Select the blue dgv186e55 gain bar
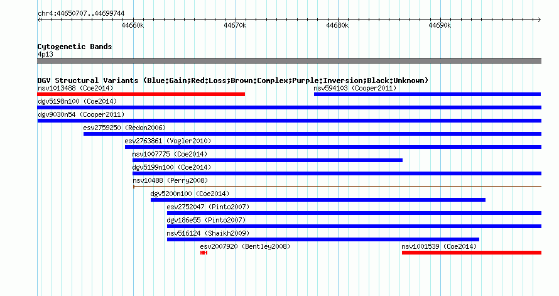Screen dimensions: 559x296 pos(354,226)
